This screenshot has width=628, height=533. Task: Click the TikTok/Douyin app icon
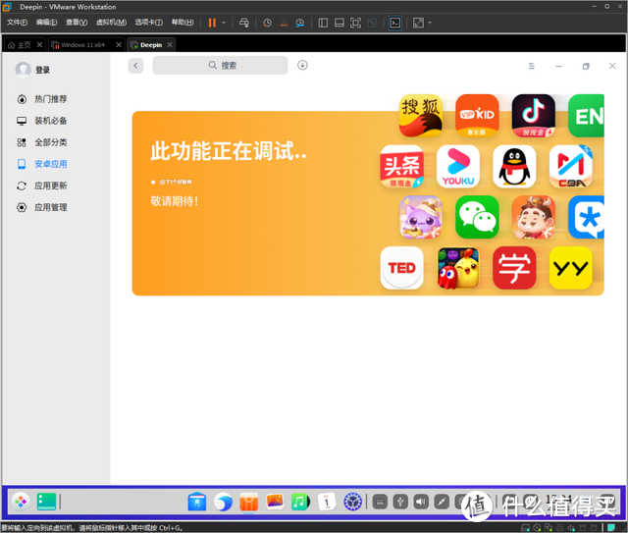point(534,116)
